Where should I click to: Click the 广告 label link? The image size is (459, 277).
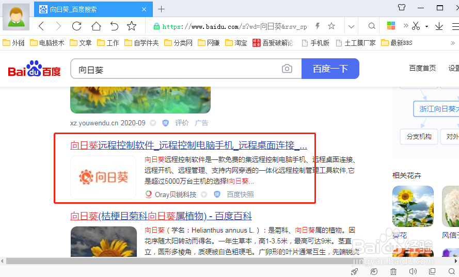[201, 123]
